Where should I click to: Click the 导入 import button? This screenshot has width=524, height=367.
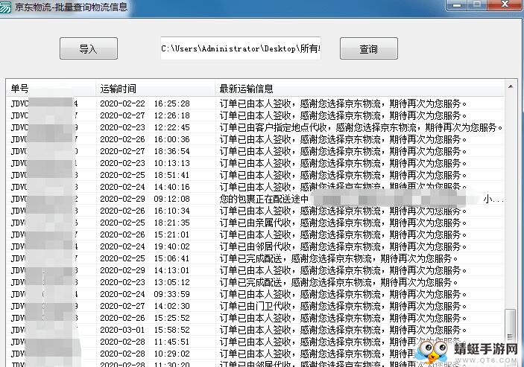pos(89,48)
